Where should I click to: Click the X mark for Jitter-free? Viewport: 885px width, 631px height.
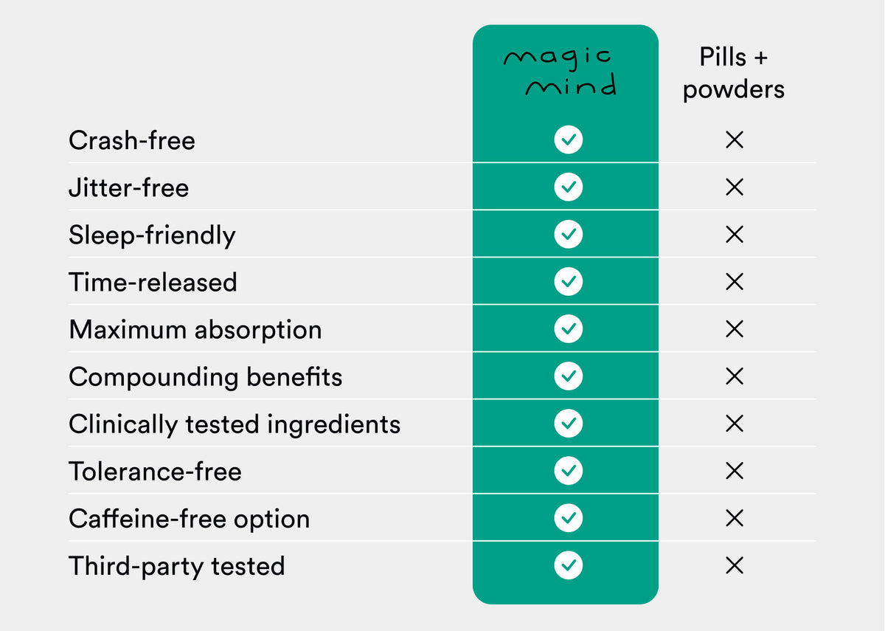click(x=734, y=187)
